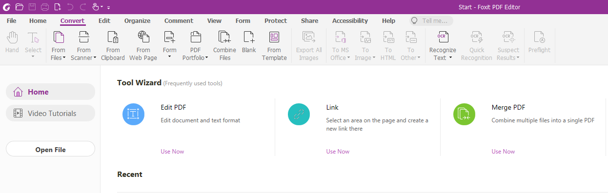Create a Blank PDF

coord(249,42)
